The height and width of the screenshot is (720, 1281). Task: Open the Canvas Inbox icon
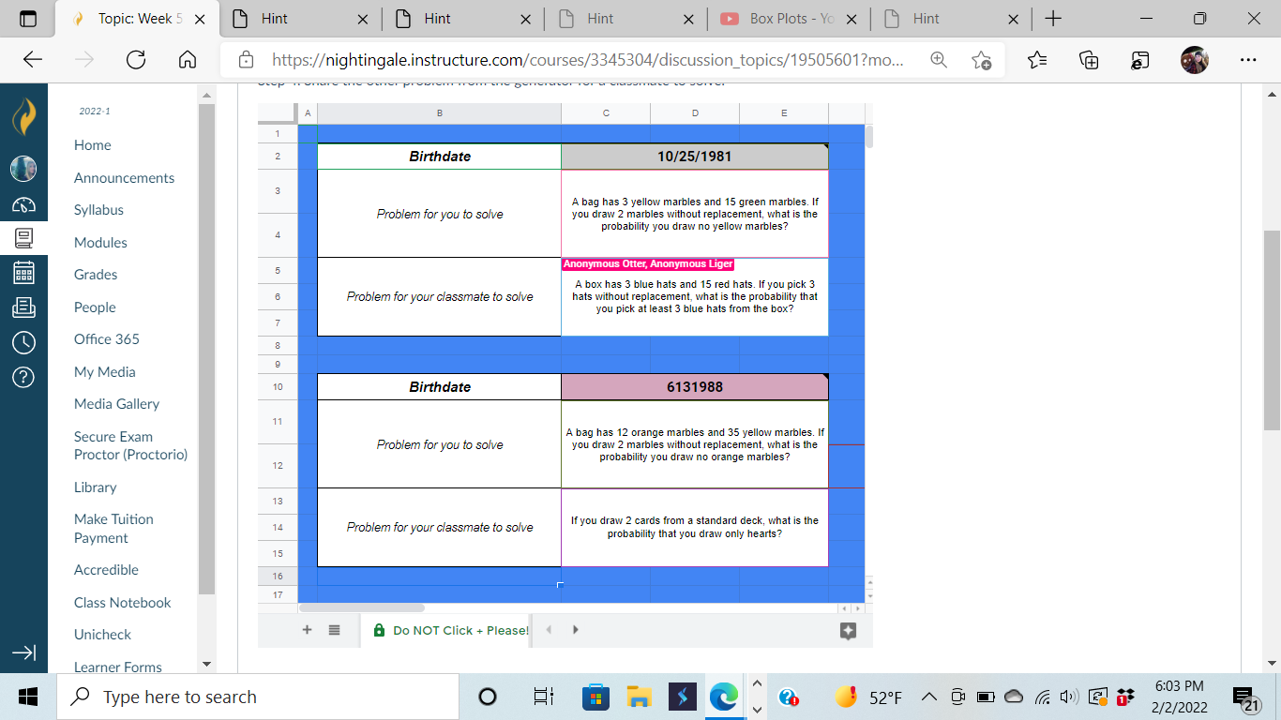23,307
